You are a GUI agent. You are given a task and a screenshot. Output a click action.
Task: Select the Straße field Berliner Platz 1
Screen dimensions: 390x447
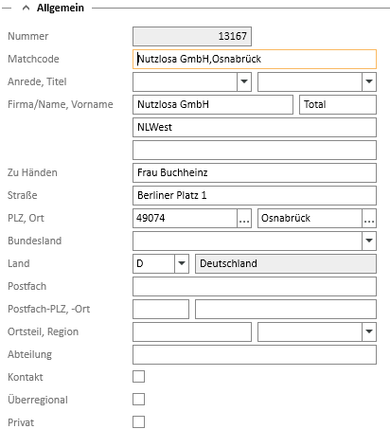[255, 195]
